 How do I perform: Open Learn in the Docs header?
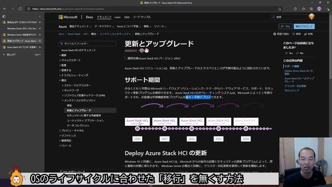(118, 17)
